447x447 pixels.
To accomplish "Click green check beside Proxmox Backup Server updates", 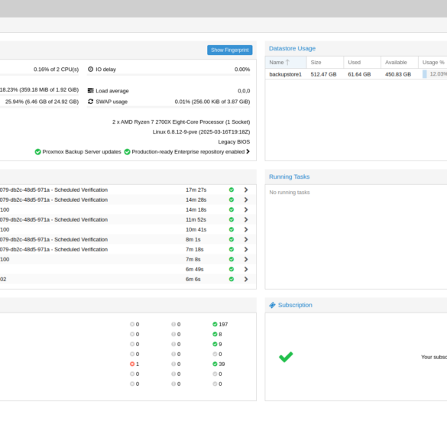I will 37,151.
